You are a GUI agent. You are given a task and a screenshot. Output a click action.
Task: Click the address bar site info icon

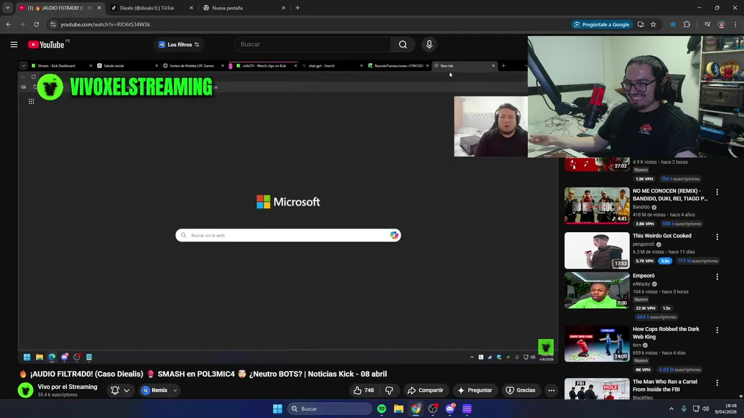tap(53, 24)
